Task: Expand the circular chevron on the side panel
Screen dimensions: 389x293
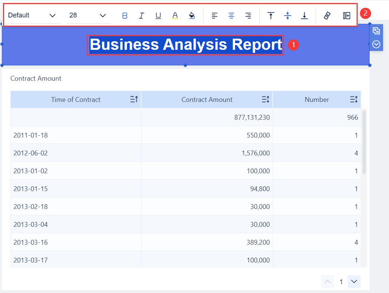Action: (x=376, y=44)
